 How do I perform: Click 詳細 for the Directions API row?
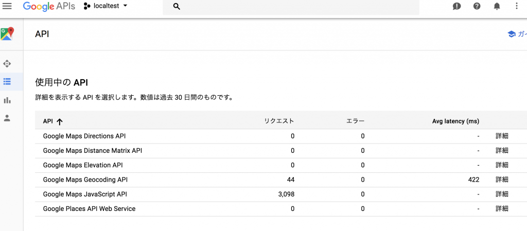502,136
